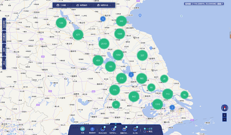
Task: Zoom out with the minus button
Action: pos(225,120)
